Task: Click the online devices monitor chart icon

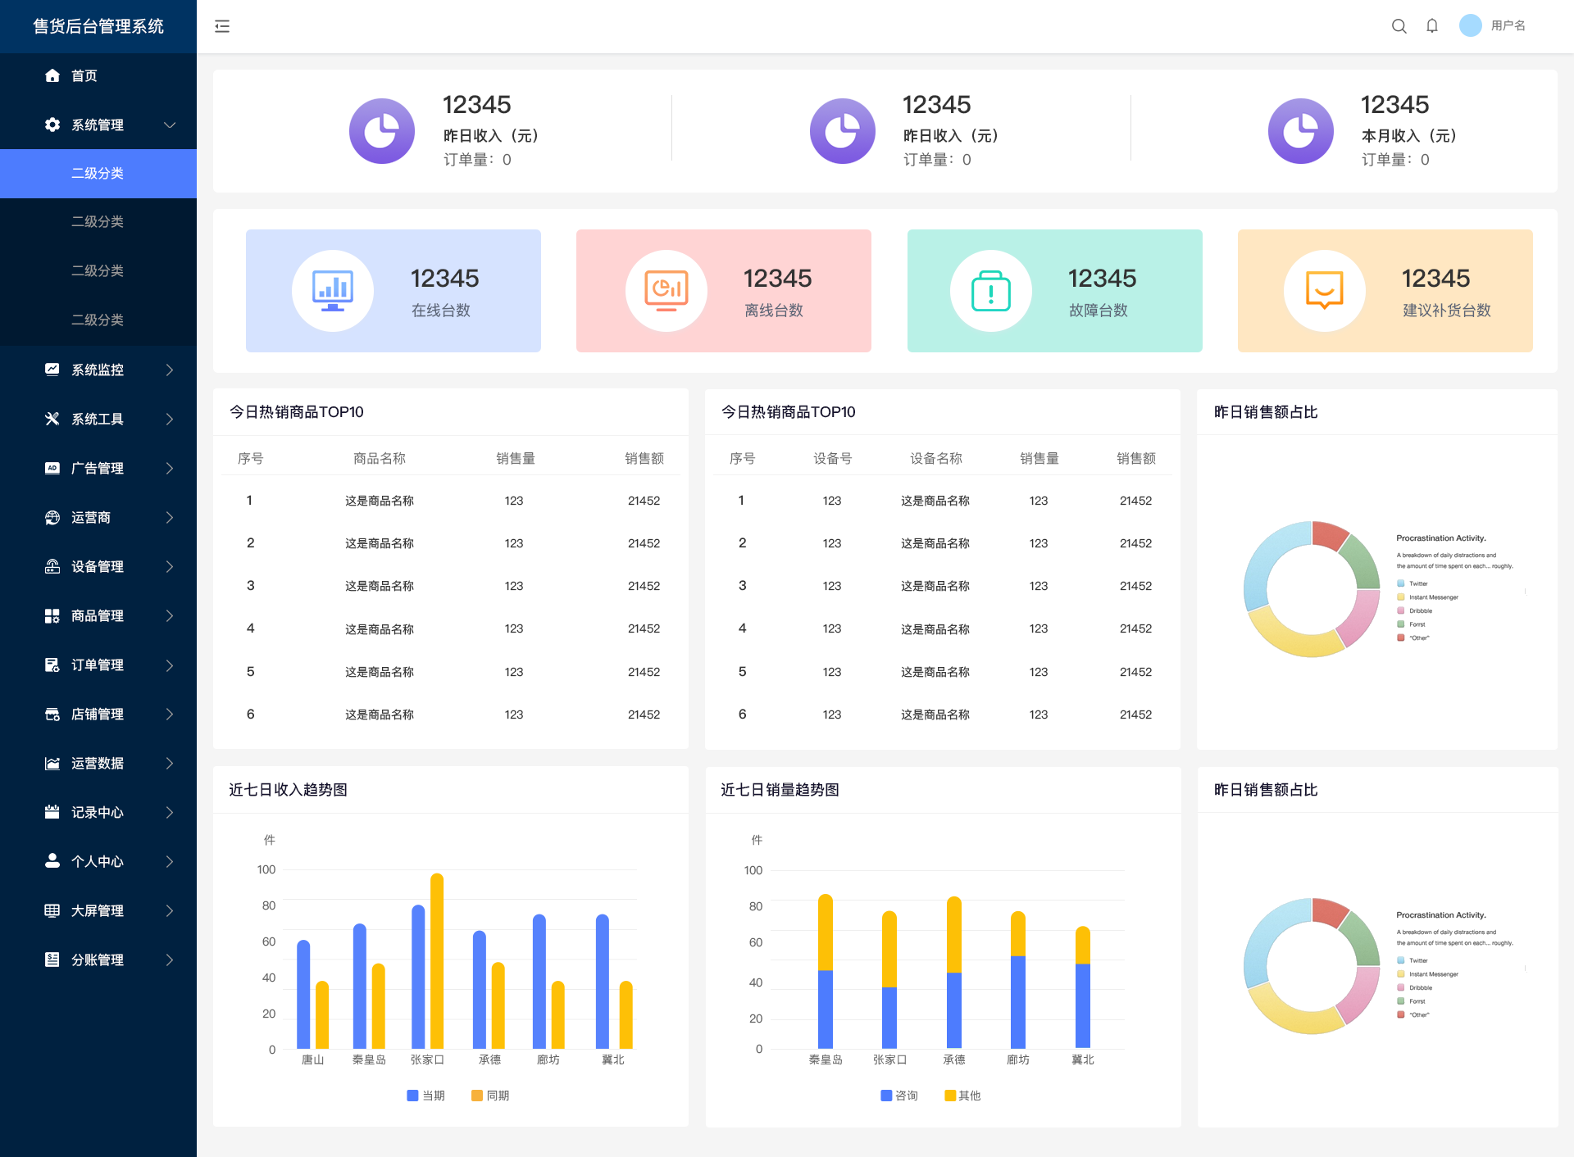Action: 333,291
